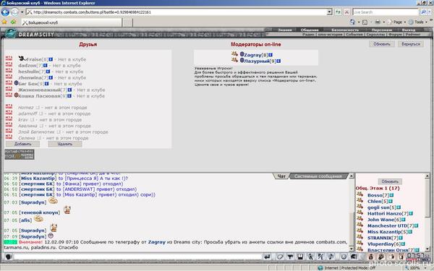Click the info icon next to Zagray
The image size is (434, 271).
pos(271,55)
